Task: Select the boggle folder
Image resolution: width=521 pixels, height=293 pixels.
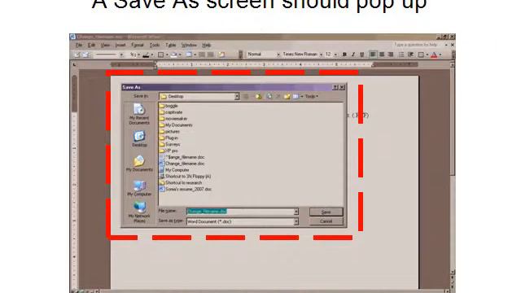Action: (x=169, y=106)
